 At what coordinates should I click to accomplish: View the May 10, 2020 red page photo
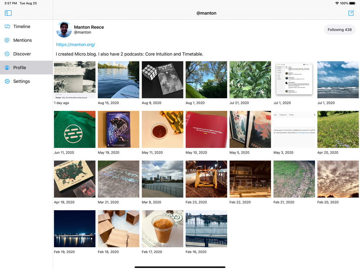tap(206, 130)
